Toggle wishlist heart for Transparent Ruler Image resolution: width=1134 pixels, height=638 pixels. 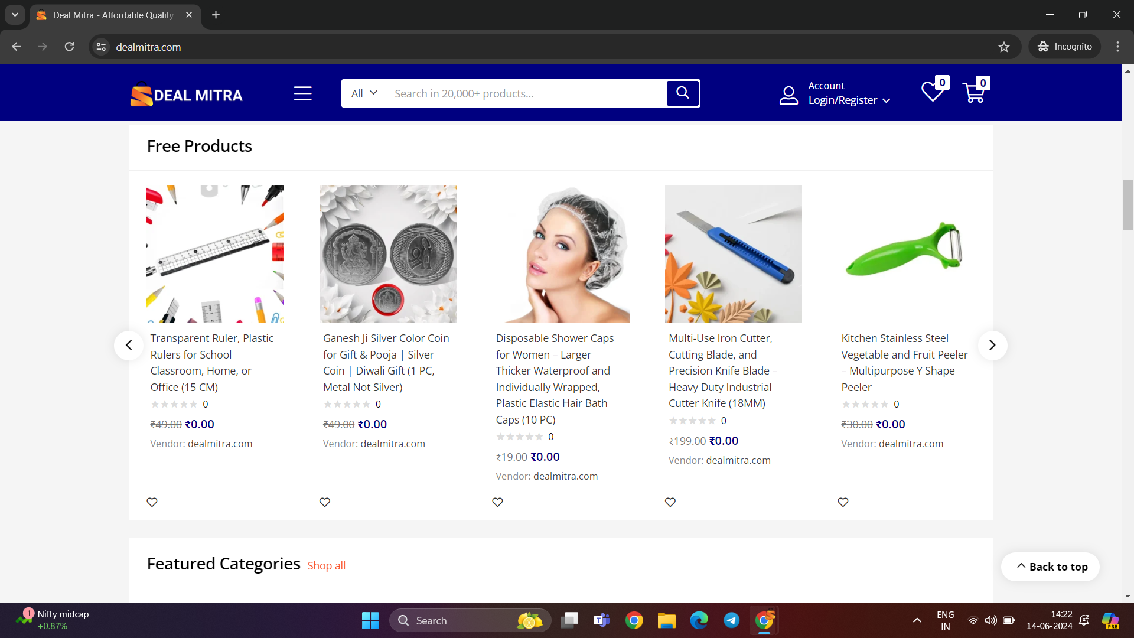152,502
